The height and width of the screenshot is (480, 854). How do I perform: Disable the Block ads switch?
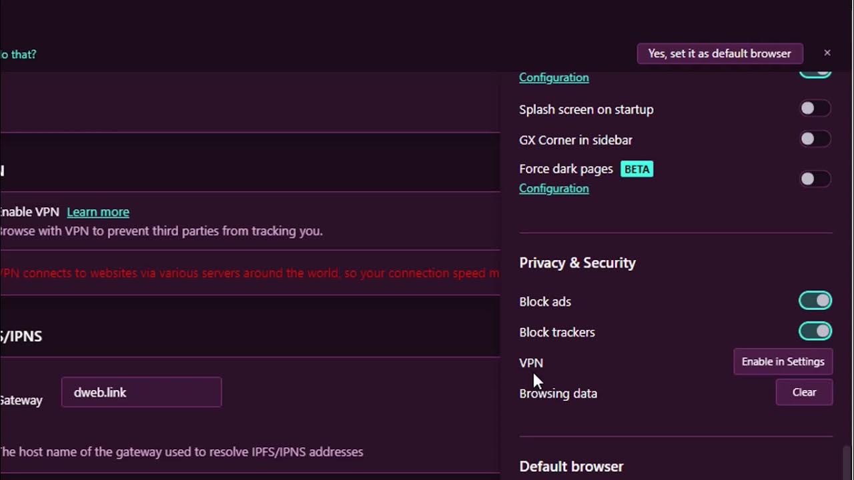pyautogui.click(x=815, y=301)
